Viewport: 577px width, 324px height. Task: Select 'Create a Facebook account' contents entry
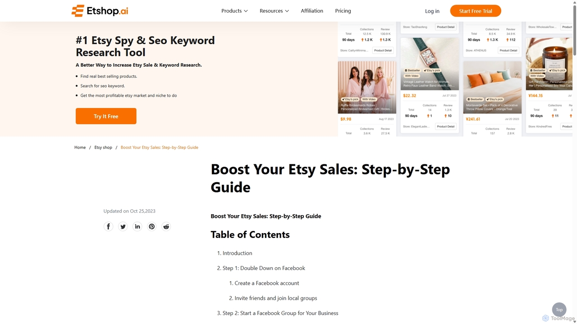pos(267,283)
